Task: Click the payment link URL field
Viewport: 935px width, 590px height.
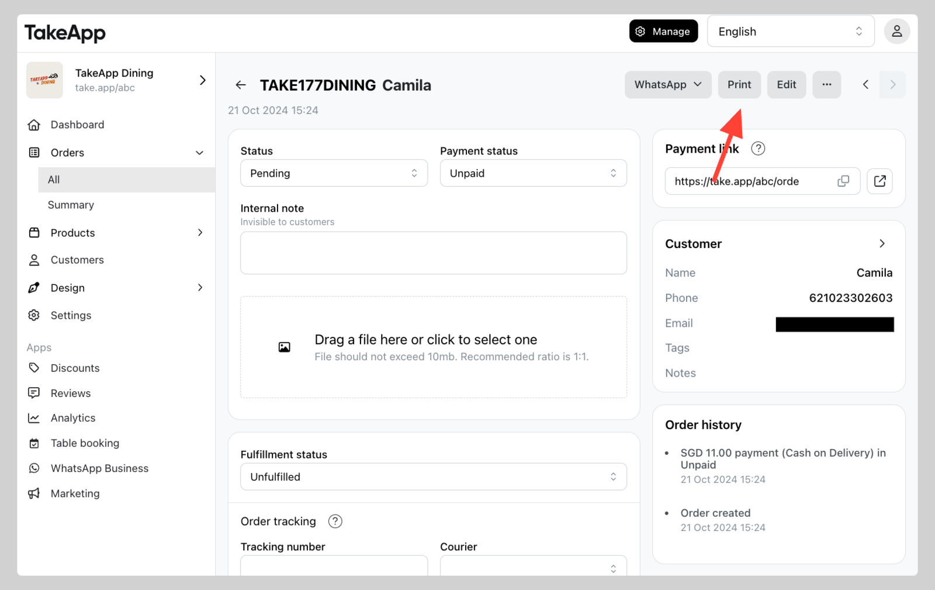Action: point(762,181)
